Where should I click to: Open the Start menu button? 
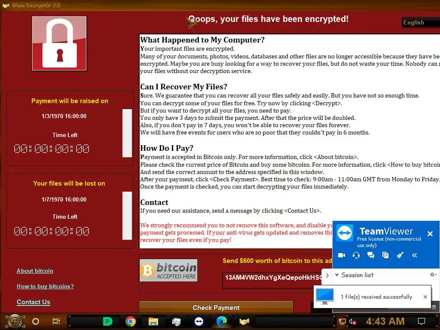15,321
